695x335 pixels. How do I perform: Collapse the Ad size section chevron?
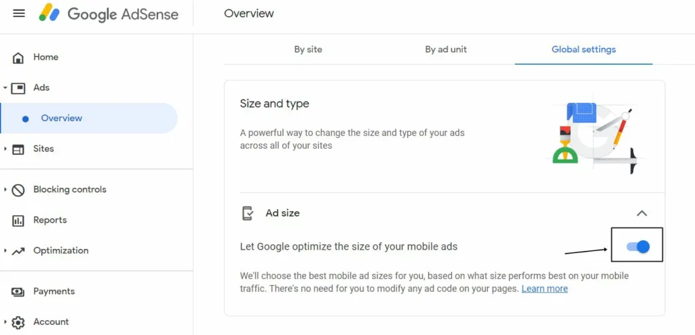click(x=641, y=213)
